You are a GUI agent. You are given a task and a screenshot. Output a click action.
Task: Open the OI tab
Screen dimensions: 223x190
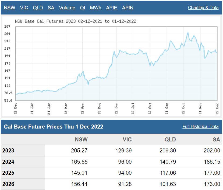tap(83, 8)
